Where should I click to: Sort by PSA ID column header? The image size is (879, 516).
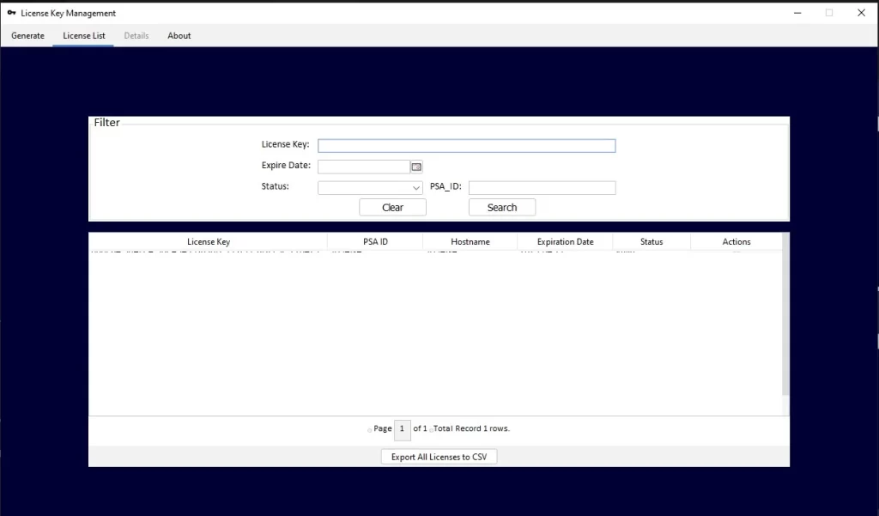(375, 242)
